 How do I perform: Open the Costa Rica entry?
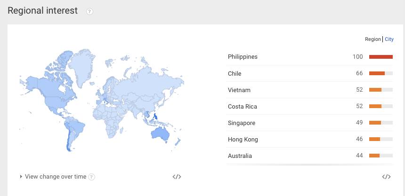tap(242, 106)
